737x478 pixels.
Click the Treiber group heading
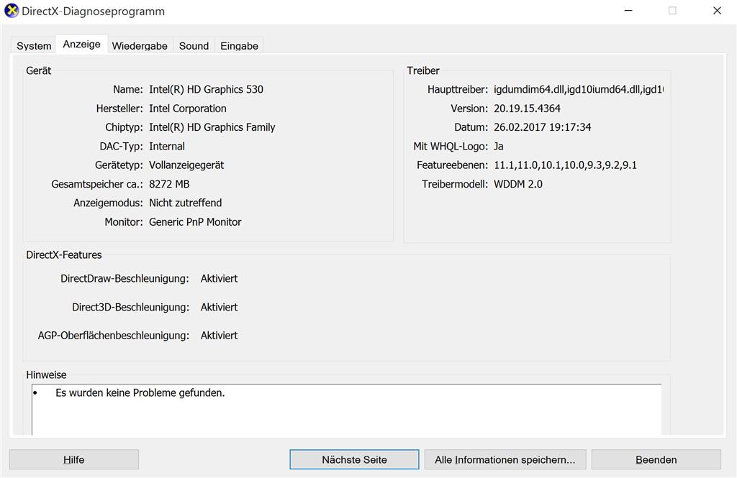click(423, 70)
